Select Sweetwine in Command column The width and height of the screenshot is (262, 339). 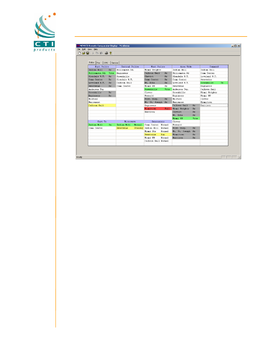pos(214,80)
